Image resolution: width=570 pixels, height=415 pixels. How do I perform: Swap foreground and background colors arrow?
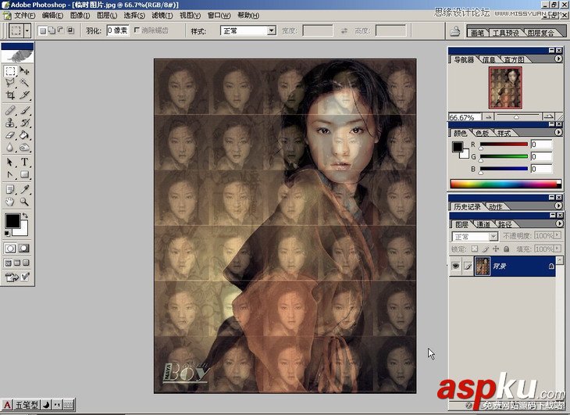point(25,216)
